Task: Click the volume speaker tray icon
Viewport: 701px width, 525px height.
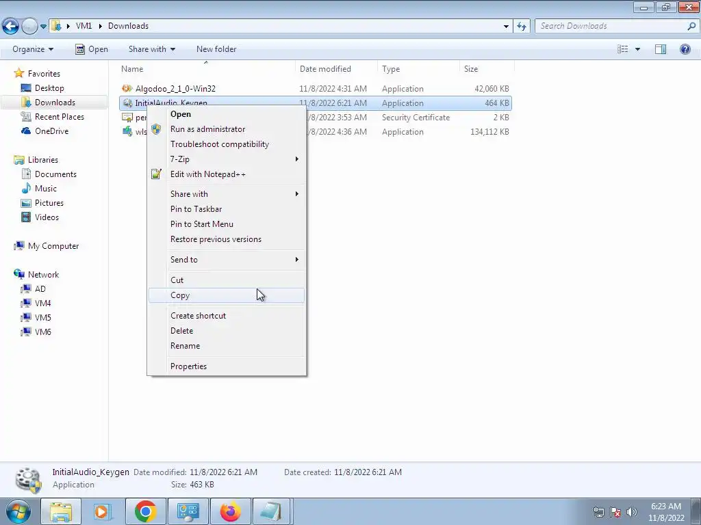Action: tap(632, 511)
